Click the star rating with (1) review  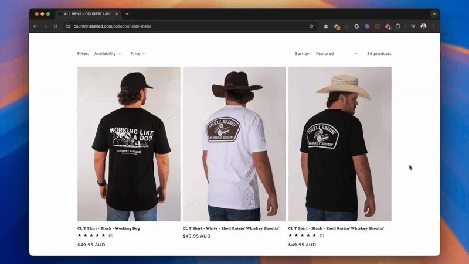click(306, 236)
